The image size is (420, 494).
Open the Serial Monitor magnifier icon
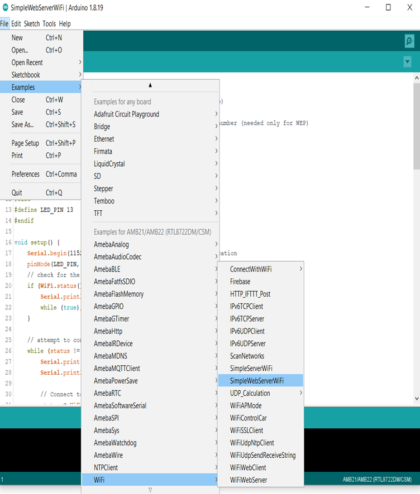[x=409, y=41]
